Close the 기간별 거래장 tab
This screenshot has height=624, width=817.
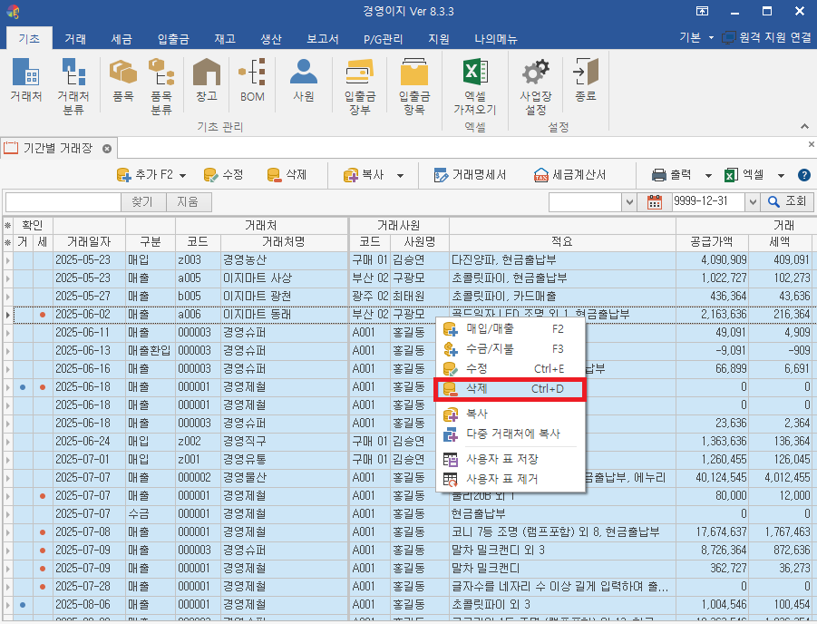106,148
